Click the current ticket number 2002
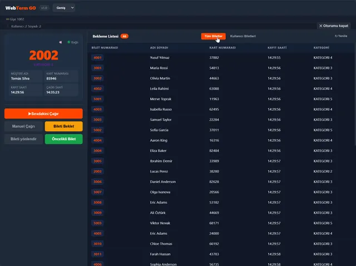The height and width of the screenshot is (266, 356). 43,55
